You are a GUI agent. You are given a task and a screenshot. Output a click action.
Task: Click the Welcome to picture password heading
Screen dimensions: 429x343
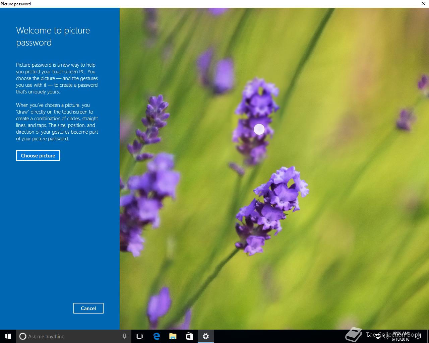tap(53, 37)
